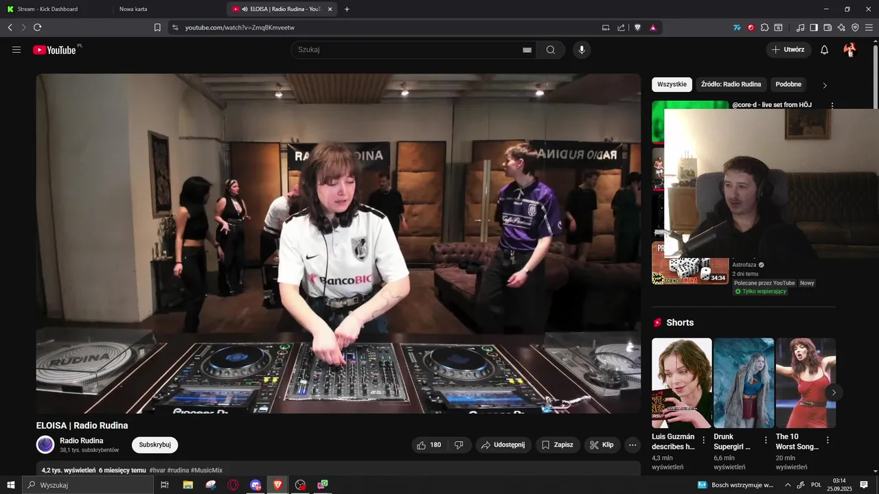879x494 pixels.
Task: Select the Podobne filter chip
Action: 788,84
